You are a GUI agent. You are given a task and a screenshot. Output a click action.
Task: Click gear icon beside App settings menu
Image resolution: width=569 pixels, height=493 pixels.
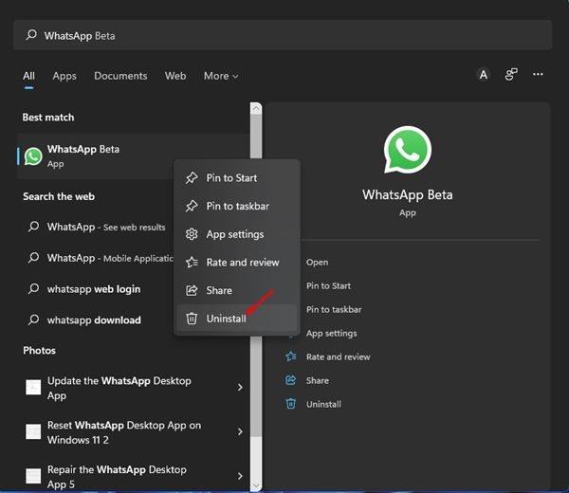point(192,234)
